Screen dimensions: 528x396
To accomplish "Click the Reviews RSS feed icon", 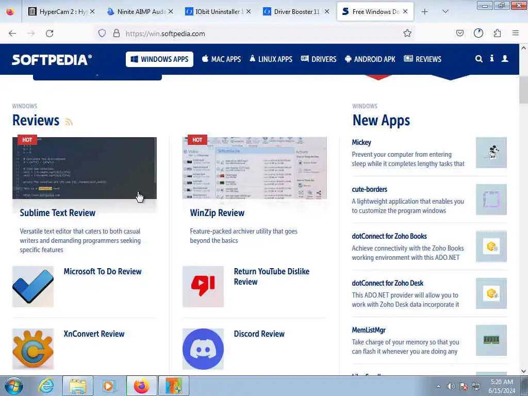I will 69,122.
